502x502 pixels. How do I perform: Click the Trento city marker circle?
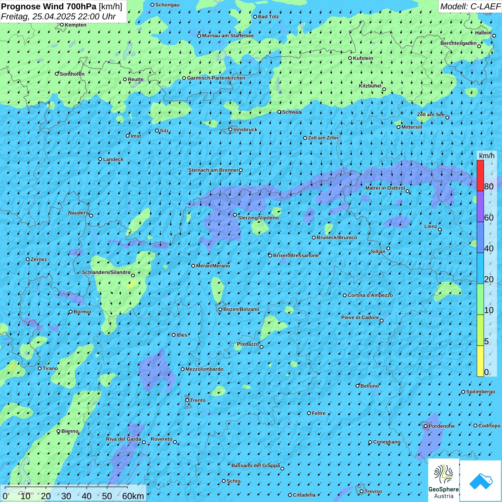pos(187,400)
